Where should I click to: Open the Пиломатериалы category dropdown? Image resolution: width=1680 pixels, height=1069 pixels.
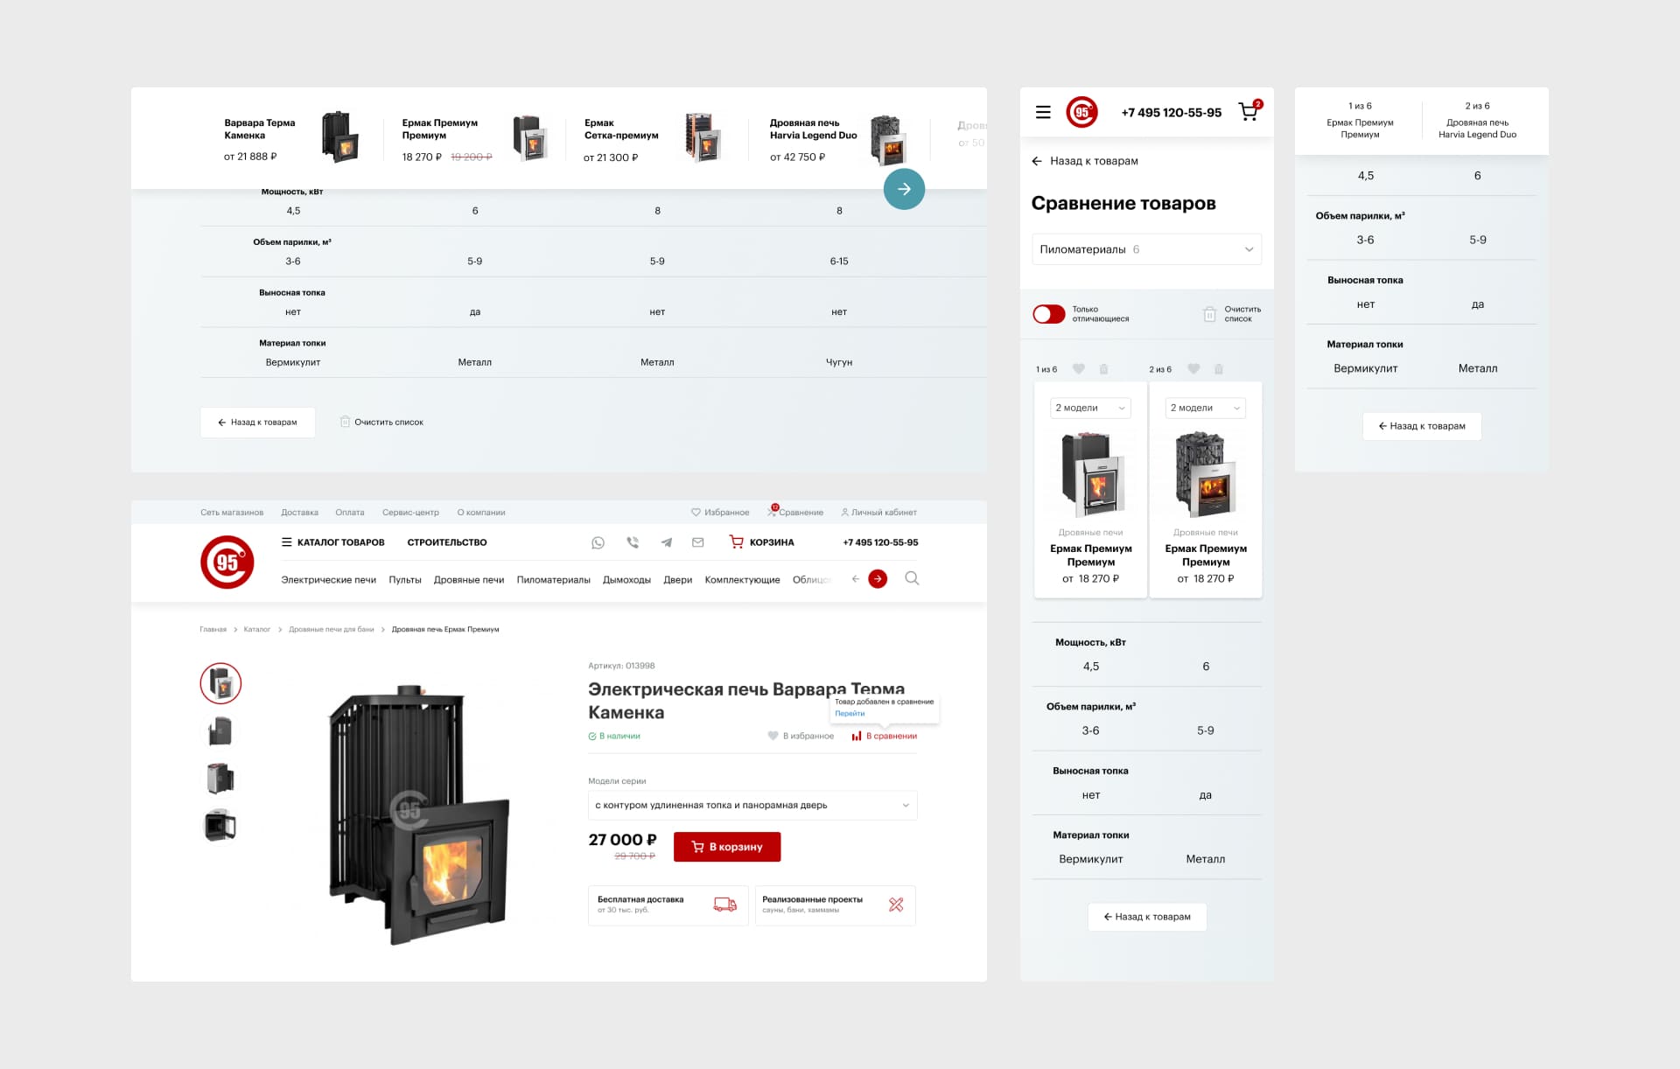click(x=1146, y=249)
